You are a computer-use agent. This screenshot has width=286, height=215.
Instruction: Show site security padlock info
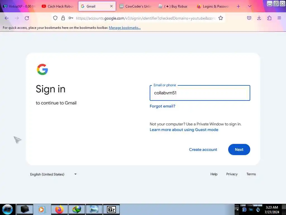coord(63,18)
